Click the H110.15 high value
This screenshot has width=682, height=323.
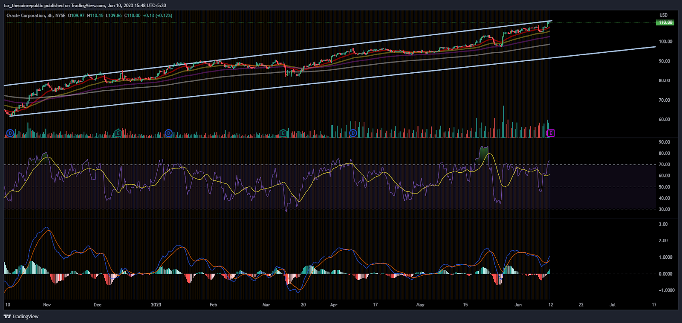point(95,16)
